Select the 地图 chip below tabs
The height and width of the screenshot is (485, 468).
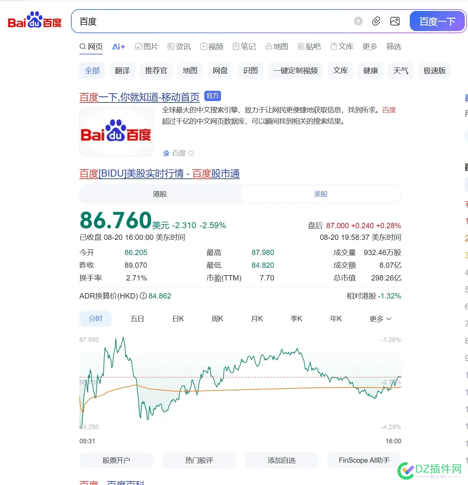[190, 71]
